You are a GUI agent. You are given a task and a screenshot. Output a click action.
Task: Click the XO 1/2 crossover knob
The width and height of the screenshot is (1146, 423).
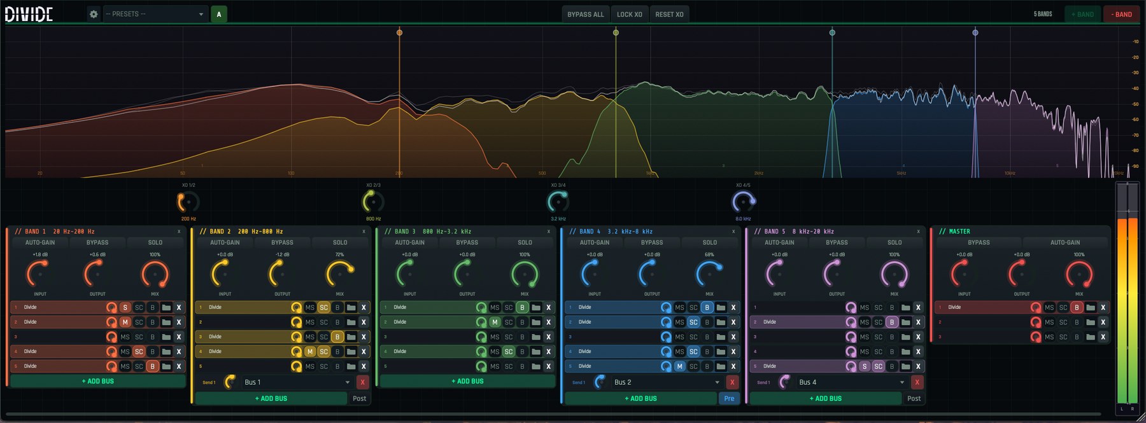coord(188,202)
